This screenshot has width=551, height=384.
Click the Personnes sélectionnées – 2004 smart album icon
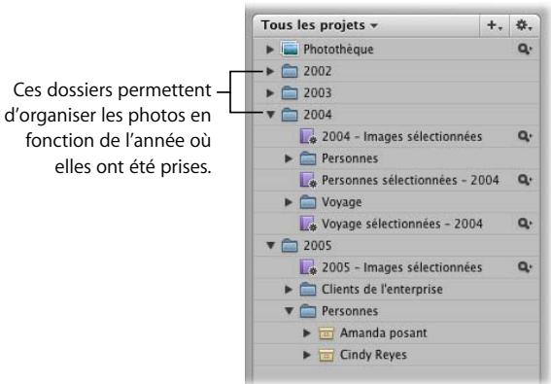click(308, 180)
